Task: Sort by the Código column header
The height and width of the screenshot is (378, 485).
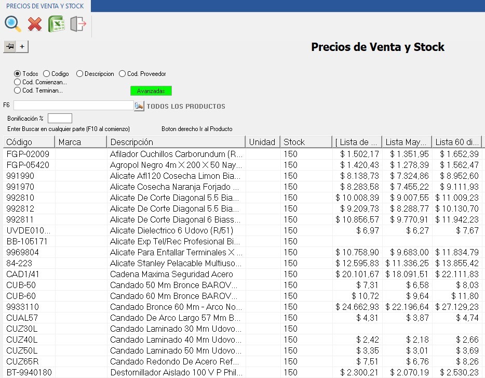Action: click(x=29, y=142)
